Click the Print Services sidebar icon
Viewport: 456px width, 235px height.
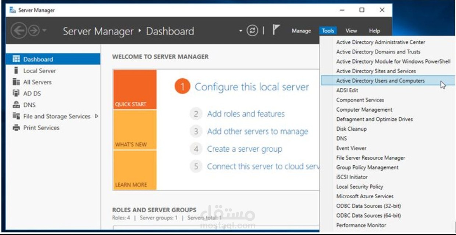[16, 128]
